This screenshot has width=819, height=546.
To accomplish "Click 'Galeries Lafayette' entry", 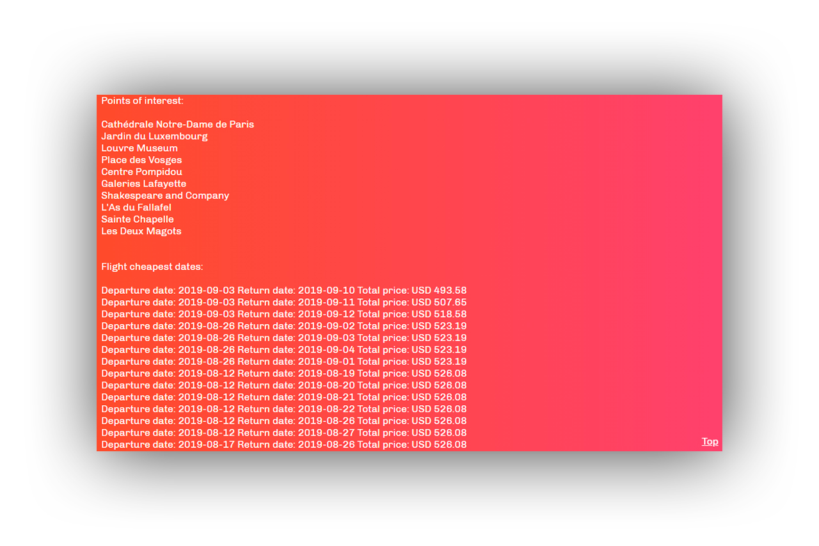I will pyautogui.click(x=143, y=184).
